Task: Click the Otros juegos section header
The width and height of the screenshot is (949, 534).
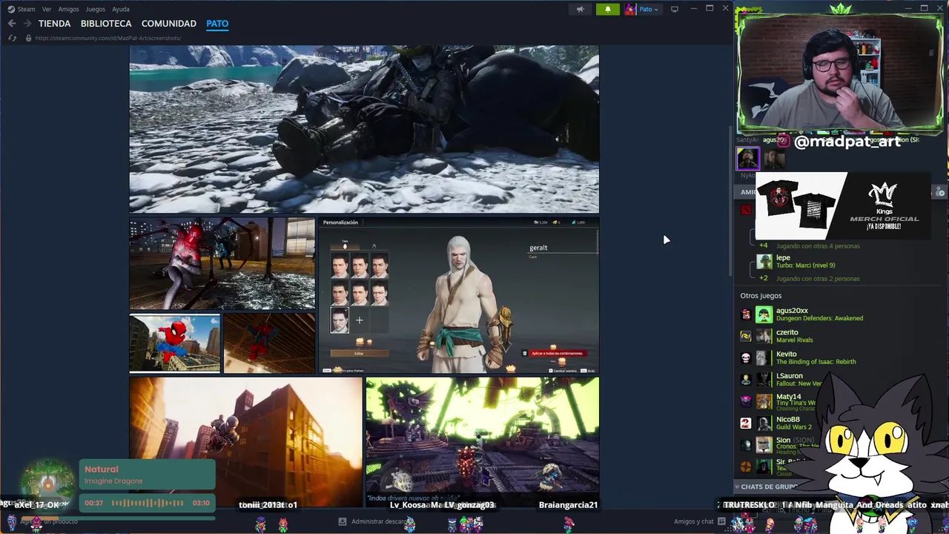Action: tap(761, 295)
